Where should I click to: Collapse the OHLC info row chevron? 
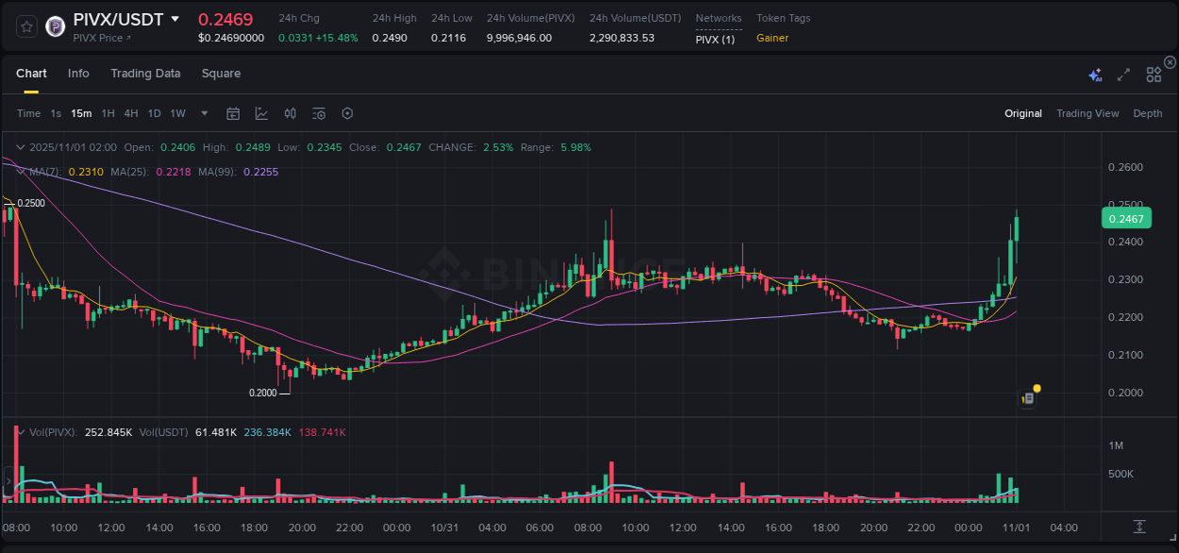tap(20, 147)
